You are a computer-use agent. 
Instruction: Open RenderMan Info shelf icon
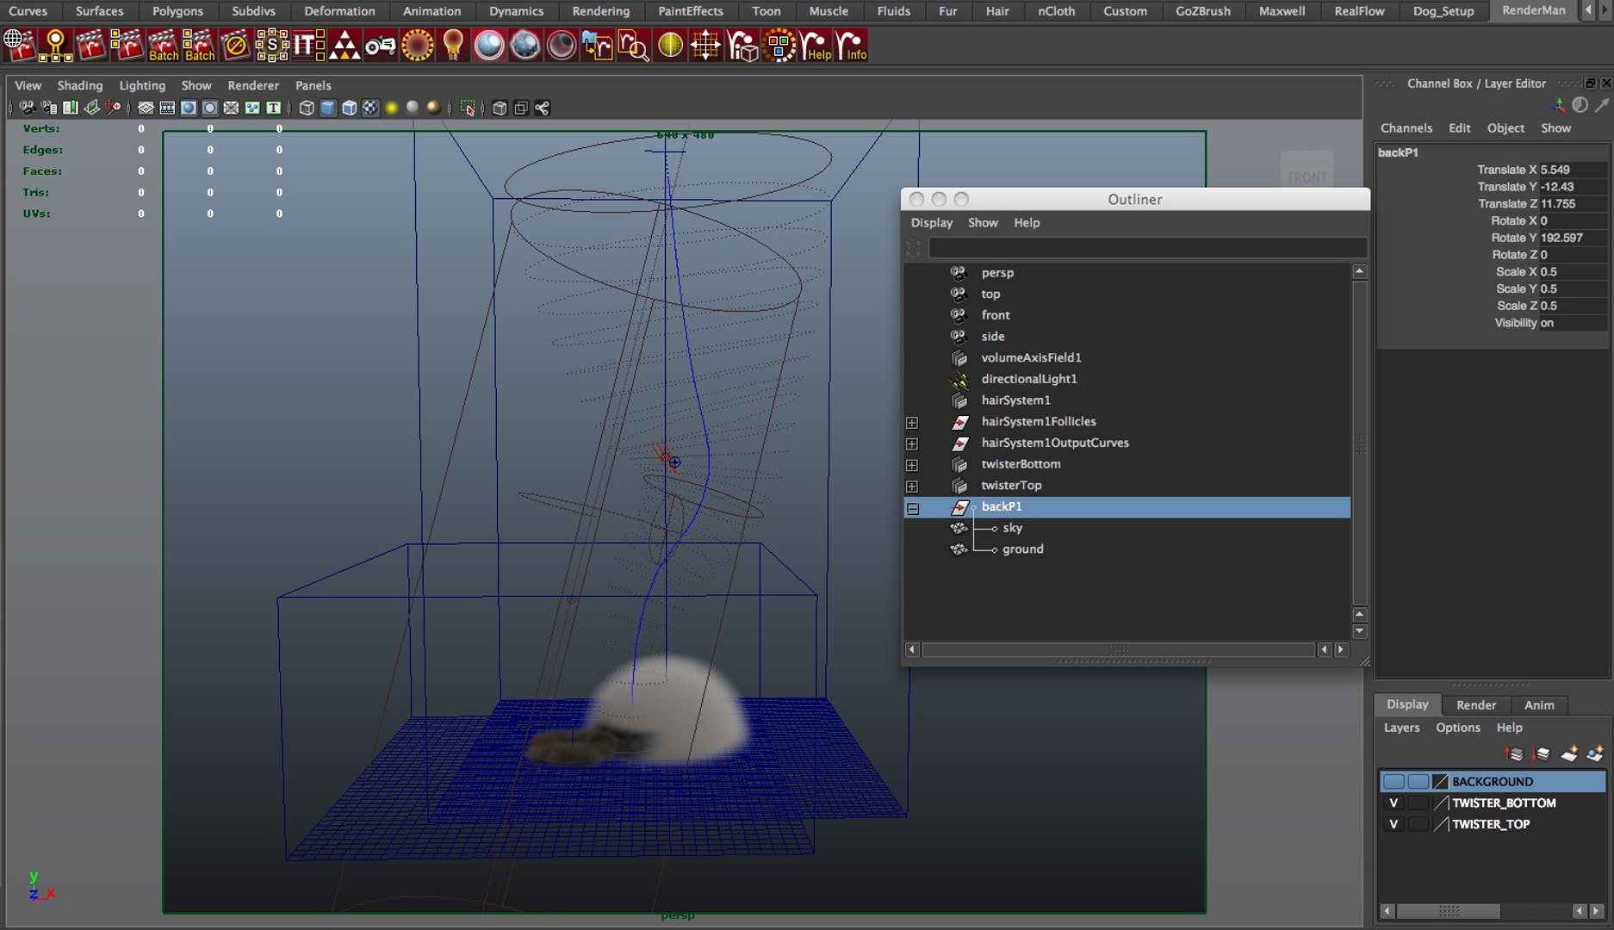pos(852,45)
